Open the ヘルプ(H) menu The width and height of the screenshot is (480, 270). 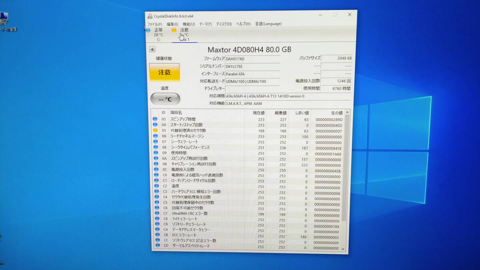tap(243, 24)
